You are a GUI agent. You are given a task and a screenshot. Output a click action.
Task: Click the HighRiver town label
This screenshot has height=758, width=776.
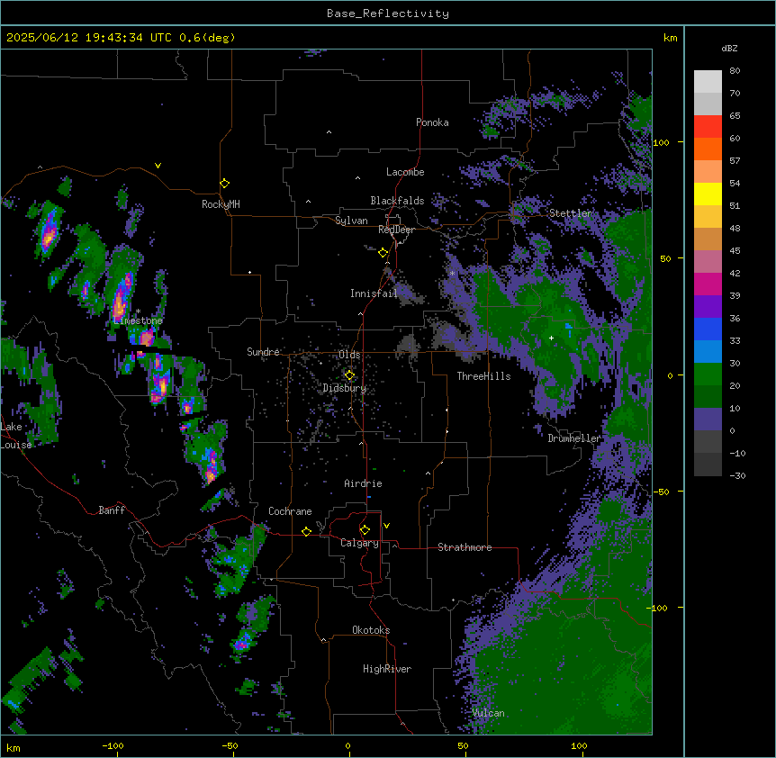pyautogui.click(x=387, y=669)
